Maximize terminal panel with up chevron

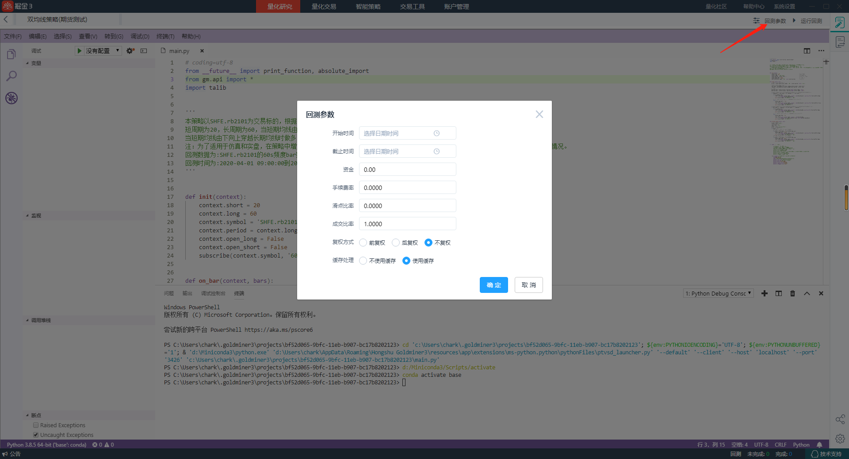tap(807, 293)
